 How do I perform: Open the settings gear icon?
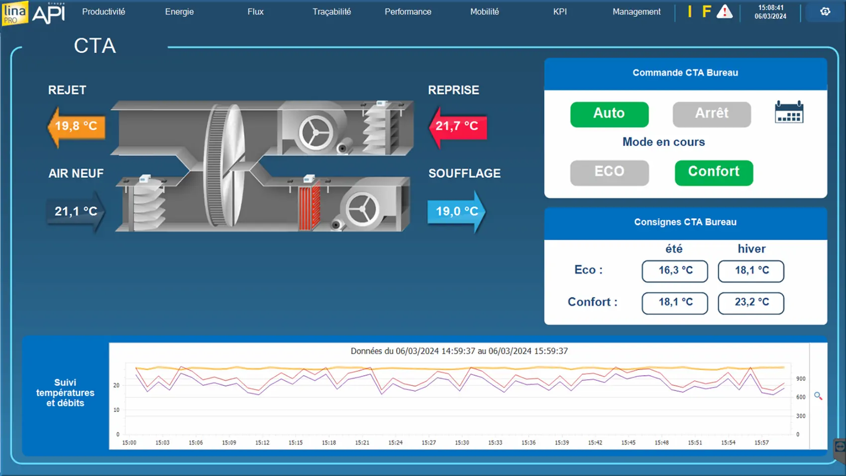[825, 11]
